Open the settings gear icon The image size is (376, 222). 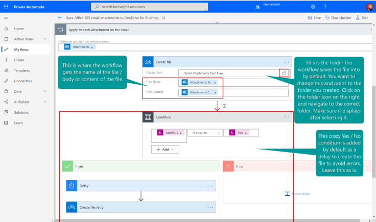tap(313, 7)
